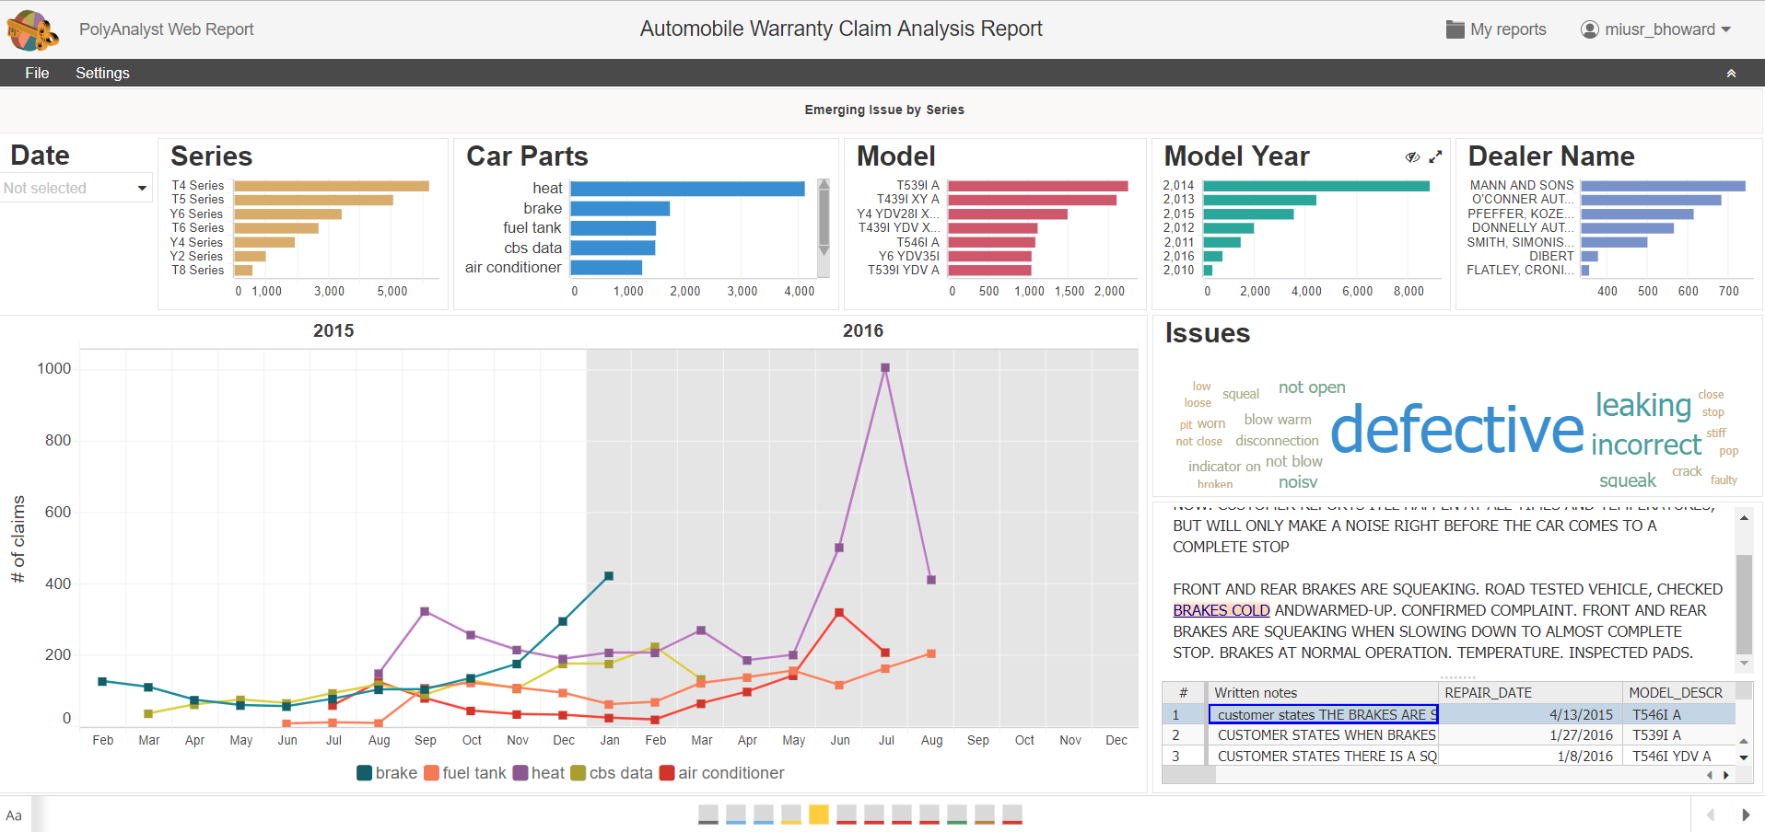Viewport: 1765px width, 832px height.
Task: Click the My reports link
Action: coord(1508,29)
